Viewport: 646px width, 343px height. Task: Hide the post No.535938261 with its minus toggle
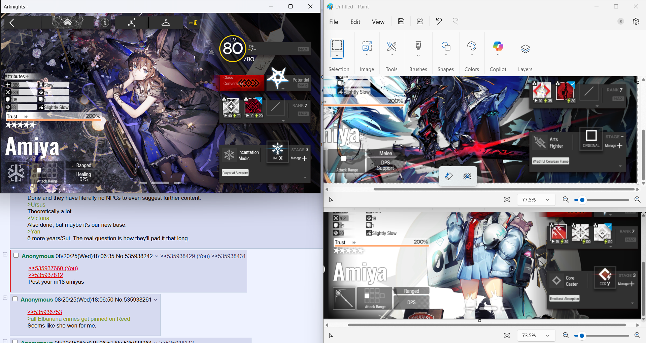click(5, 298)
